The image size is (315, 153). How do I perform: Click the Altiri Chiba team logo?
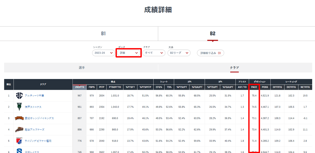click(x=18, y=96)
